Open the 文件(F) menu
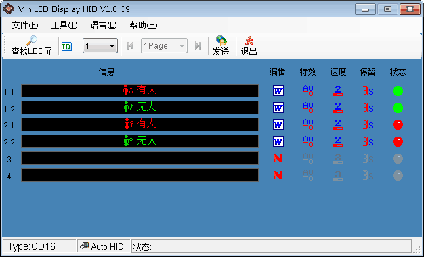This screenshot has height=257, width=424. [x=25, y=25]
